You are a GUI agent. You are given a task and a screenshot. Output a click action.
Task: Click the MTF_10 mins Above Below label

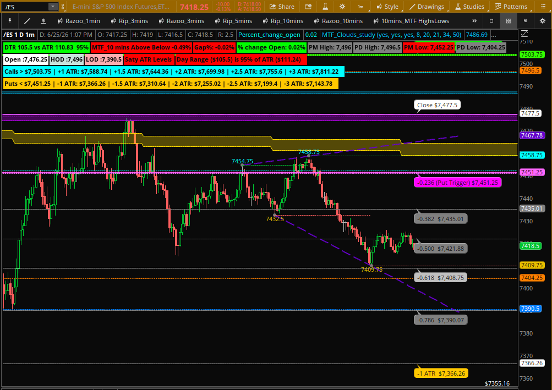tap(141, 47)
